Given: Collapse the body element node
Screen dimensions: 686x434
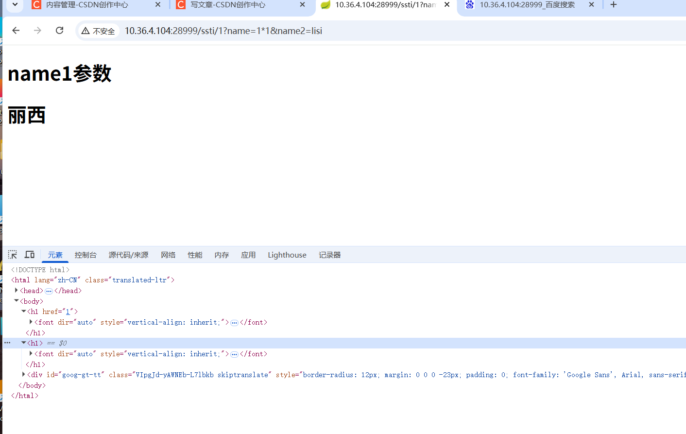Looking at the screenshot, I should (17, 301).
